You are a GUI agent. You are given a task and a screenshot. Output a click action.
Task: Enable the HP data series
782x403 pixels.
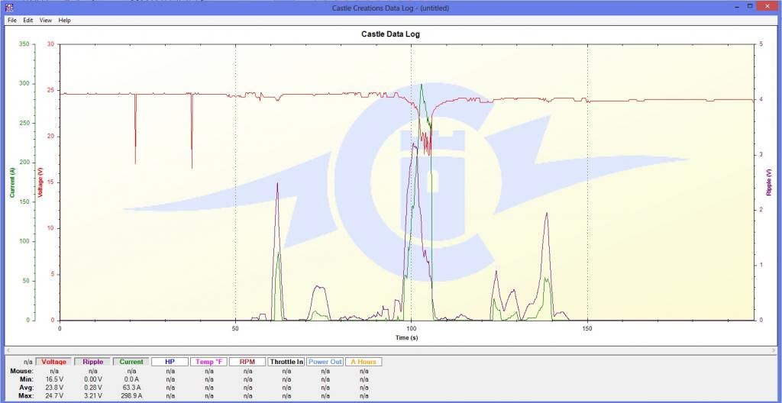tap(170, 362)
